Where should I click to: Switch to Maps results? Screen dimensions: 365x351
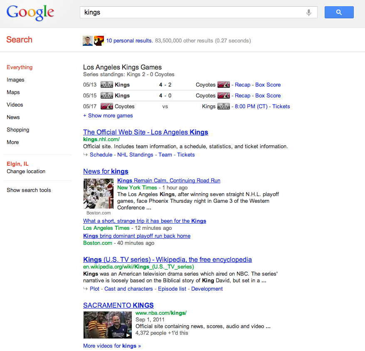coord(13,92)
